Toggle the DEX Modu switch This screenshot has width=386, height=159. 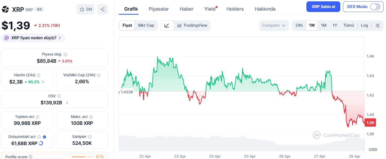[x=375, y=7]
